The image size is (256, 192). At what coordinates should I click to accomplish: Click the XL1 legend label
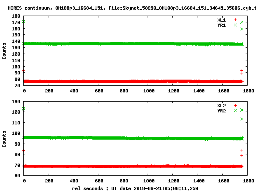point(222,20)
